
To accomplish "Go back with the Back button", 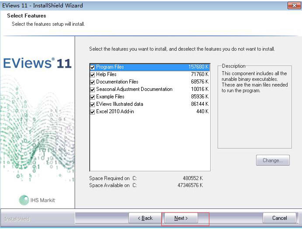I will coord(145,218).
